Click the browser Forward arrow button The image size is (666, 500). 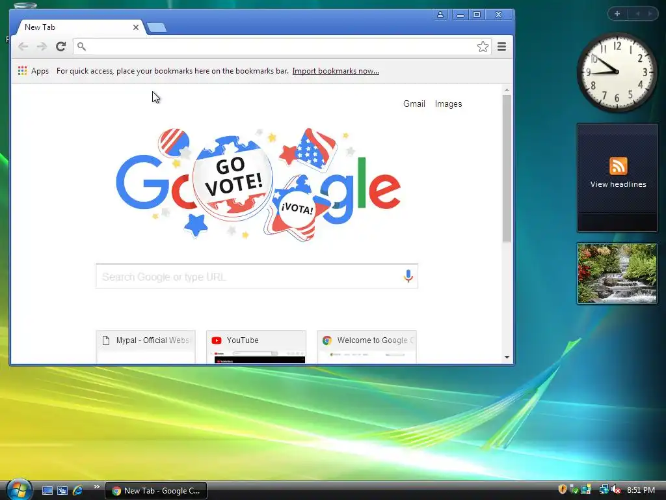click(x=42, y=46)
